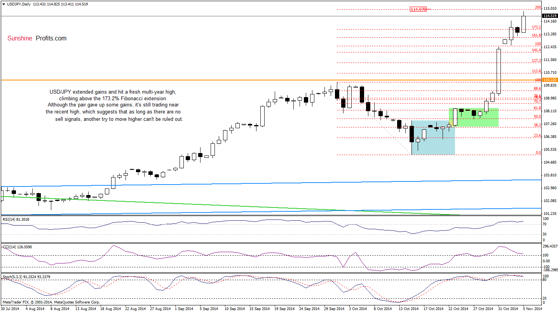Click the Stoch(5,3,3) indicator label
Screen dimensions: 558x312
(26, 277)
